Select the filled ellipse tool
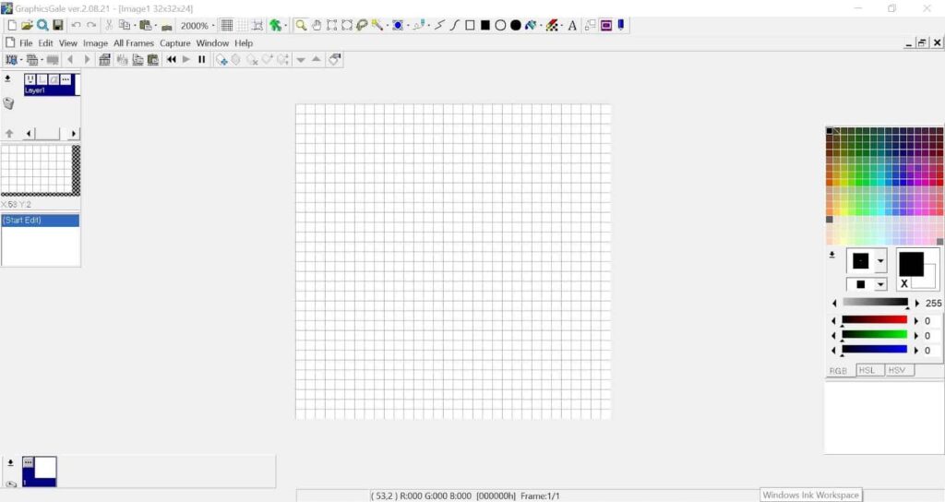945x502 pixels. (x=516, y=25)
